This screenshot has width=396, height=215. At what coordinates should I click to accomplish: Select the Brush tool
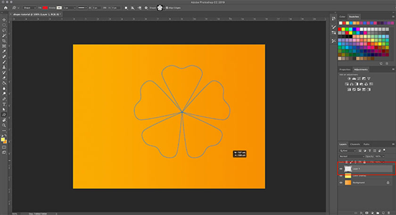click(x=4, y=62)
